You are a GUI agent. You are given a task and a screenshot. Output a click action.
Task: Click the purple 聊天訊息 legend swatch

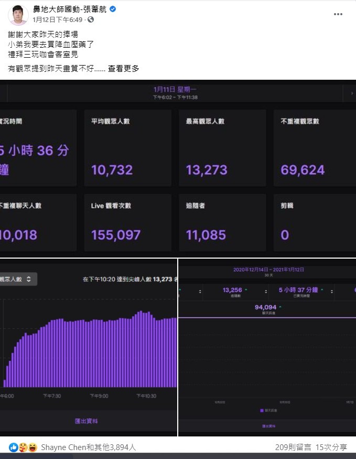[261, 410]
